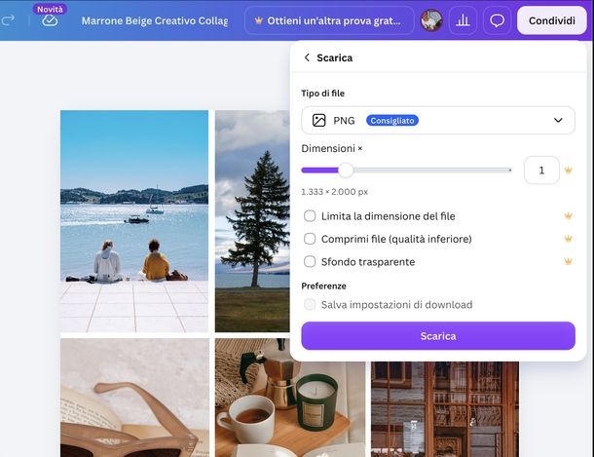Toggle Salva impostazioni di download checkbox
This screenshot has height=457, width=594.
[310, 304]
